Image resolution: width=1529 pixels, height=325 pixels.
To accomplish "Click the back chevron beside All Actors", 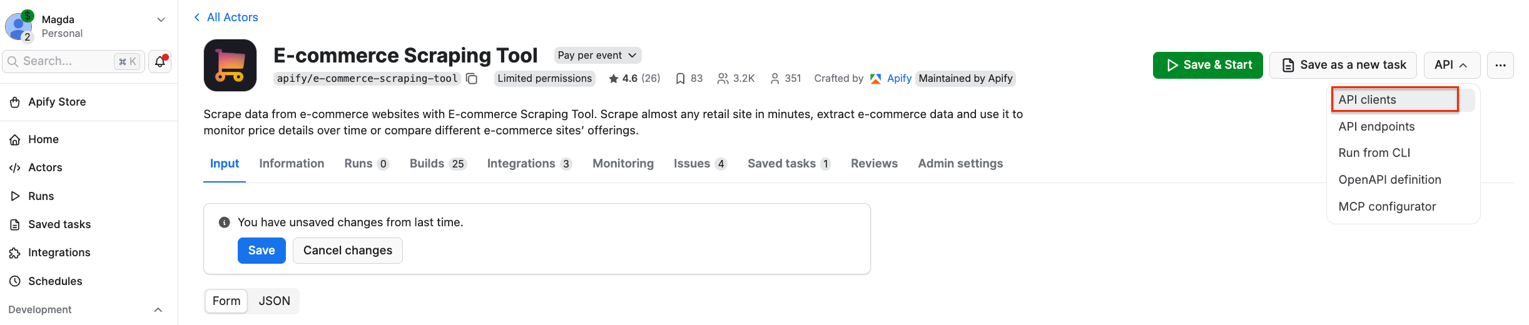I will click(197, 17).
